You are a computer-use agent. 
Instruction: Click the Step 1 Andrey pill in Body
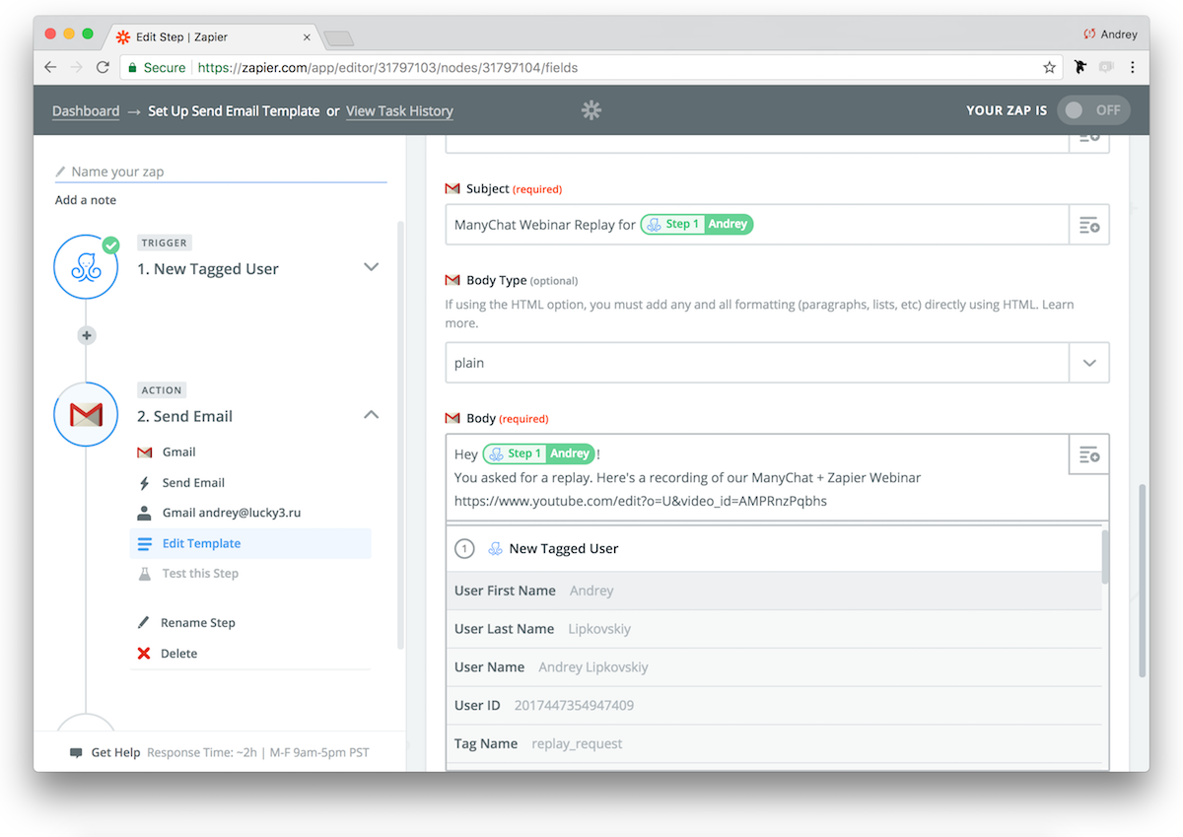click(x=538, y=454)
